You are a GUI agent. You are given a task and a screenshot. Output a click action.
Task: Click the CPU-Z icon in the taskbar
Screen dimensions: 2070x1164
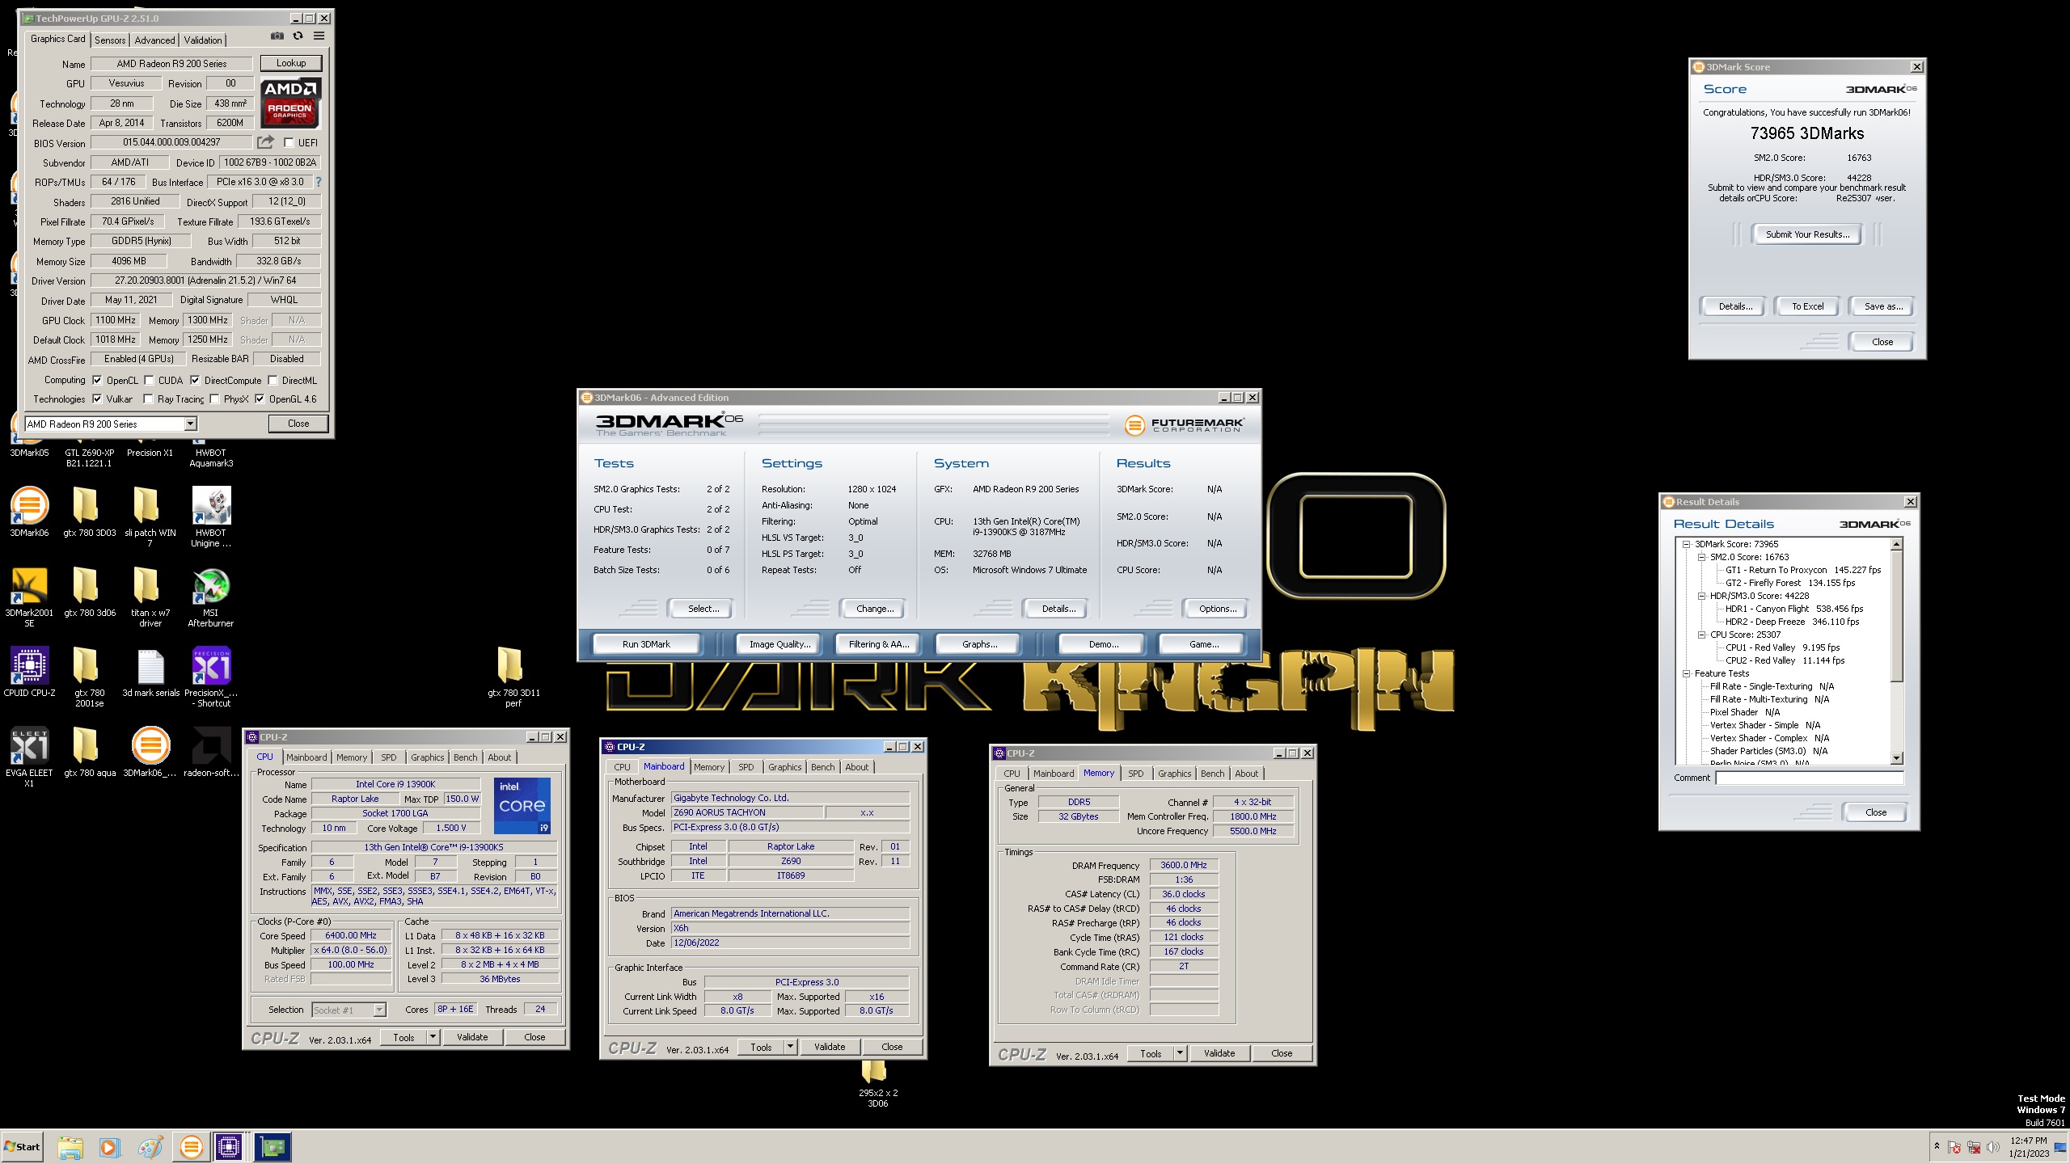(x=229, y=1146)
